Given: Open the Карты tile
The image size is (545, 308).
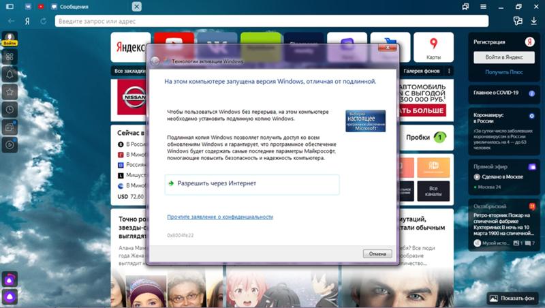Looking at the screenshot, I should pyautogui.click(x=433, y=47).
